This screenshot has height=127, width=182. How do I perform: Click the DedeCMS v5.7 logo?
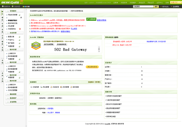point(12,2)
